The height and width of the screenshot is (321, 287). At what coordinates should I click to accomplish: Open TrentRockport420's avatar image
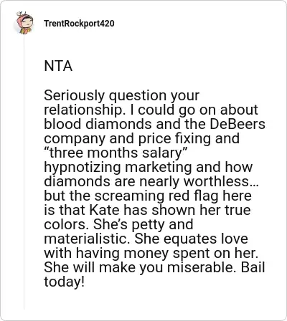[x=24, y=23]
